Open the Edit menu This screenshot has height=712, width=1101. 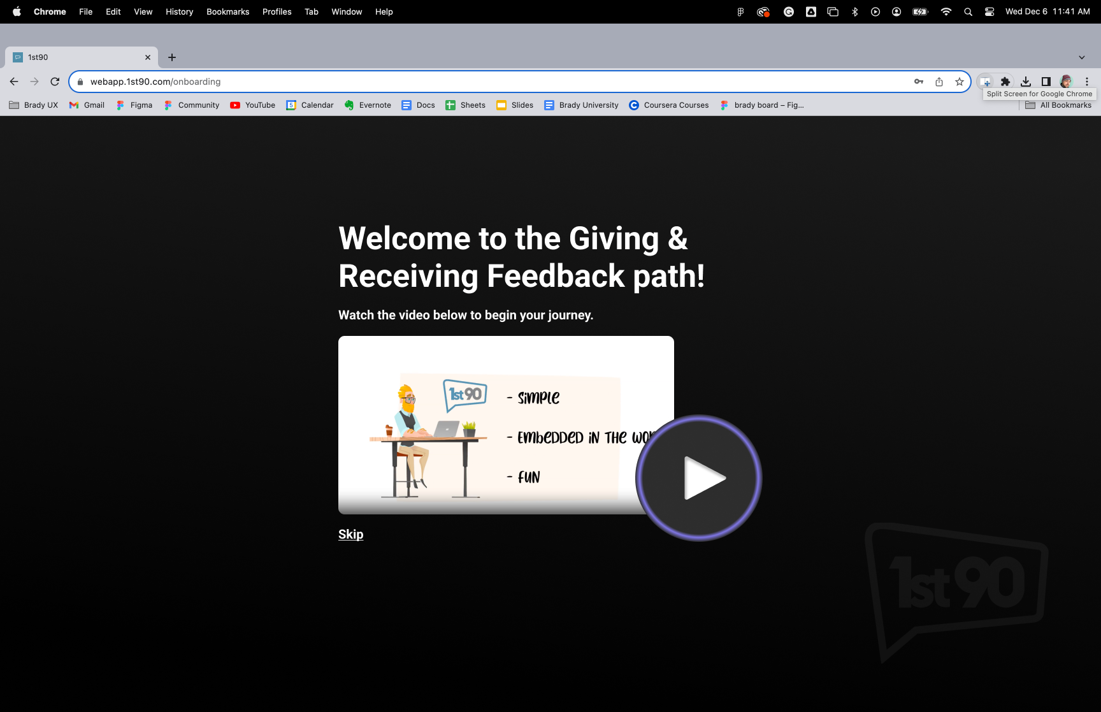coord(113,11)
